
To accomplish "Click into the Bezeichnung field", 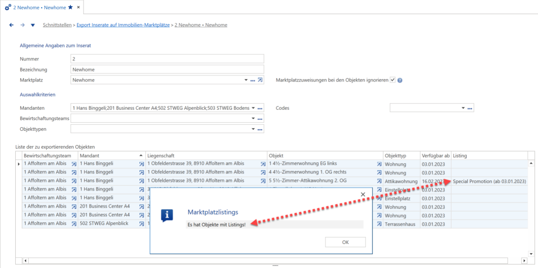I will click(167, 69).
